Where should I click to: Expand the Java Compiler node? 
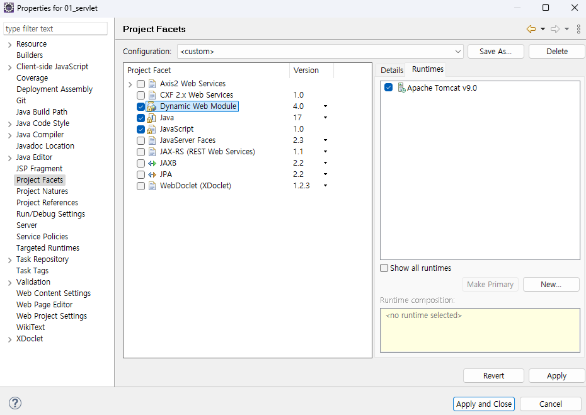coord(9,135)
